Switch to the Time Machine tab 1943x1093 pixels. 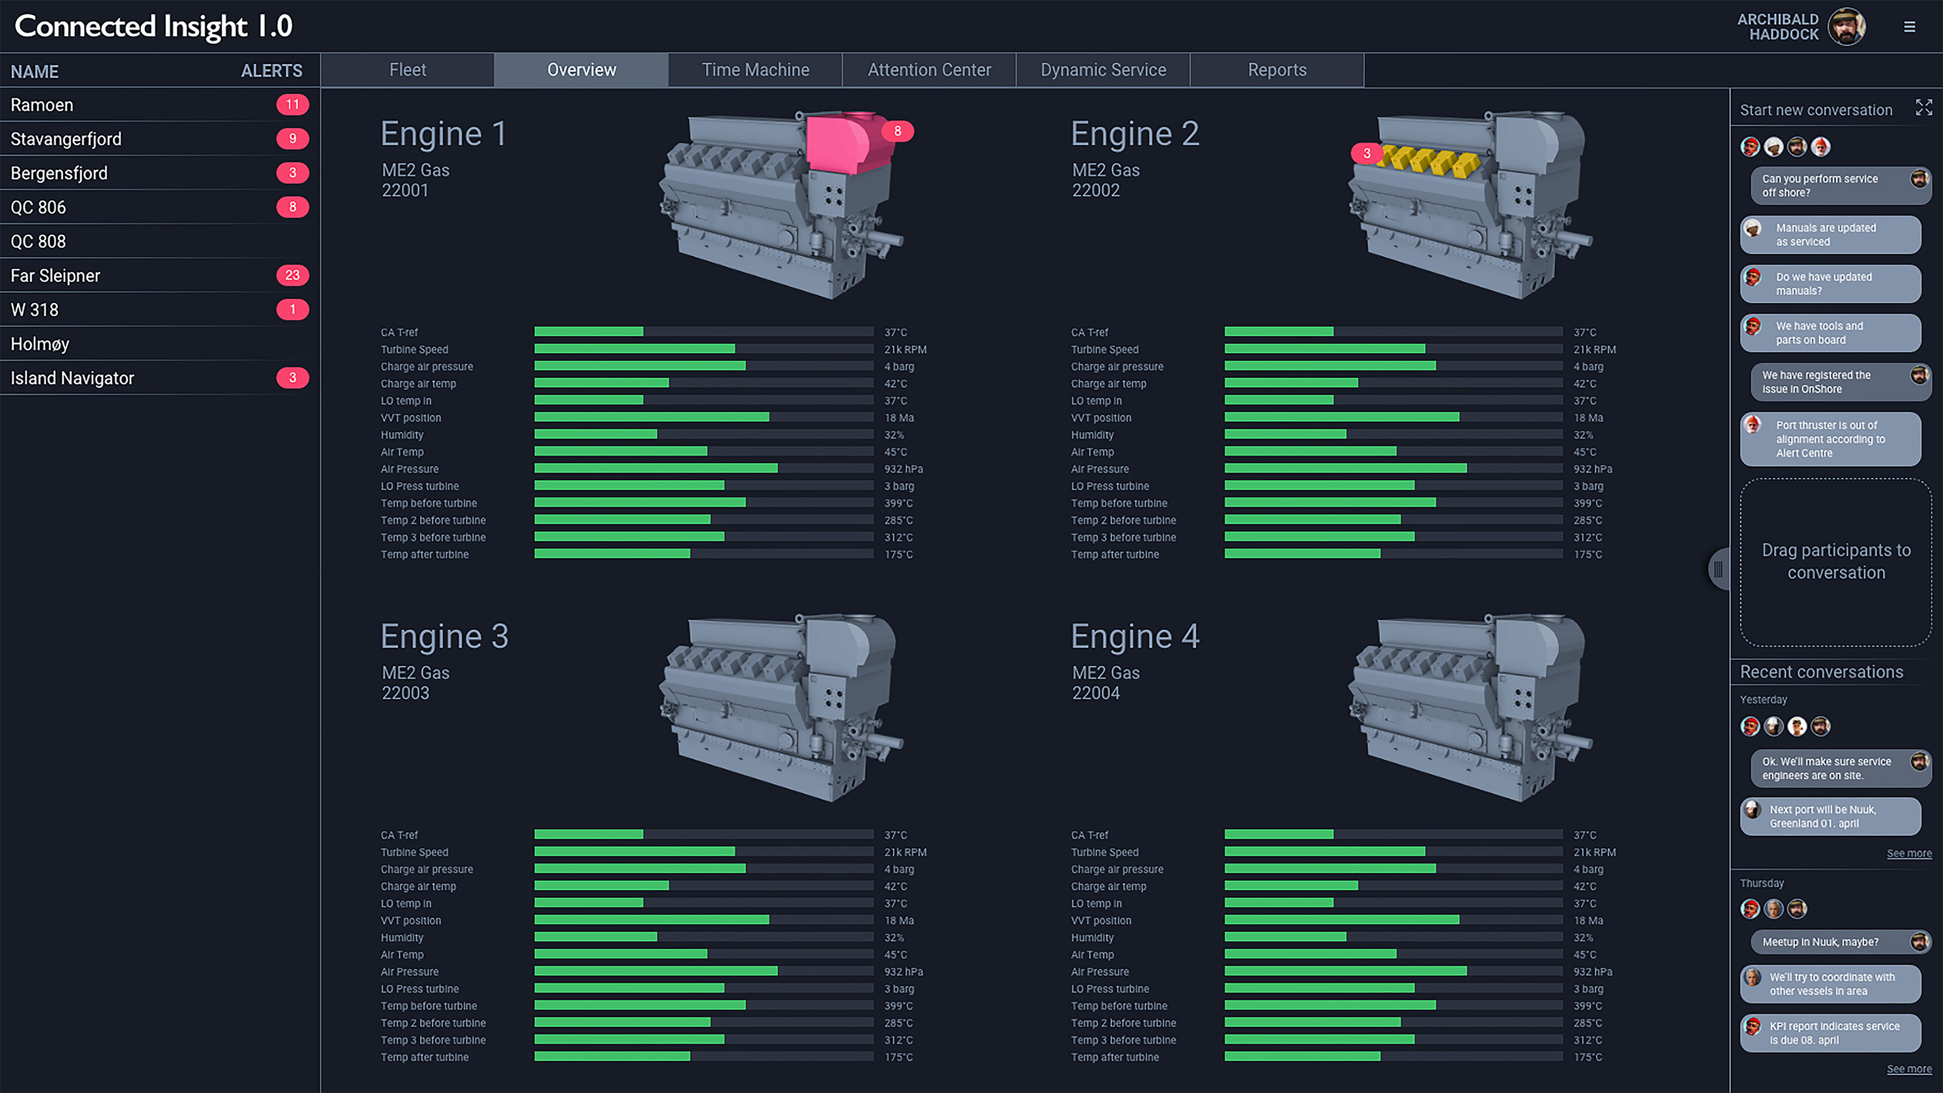pyautogui.click(x=754, y=69)
